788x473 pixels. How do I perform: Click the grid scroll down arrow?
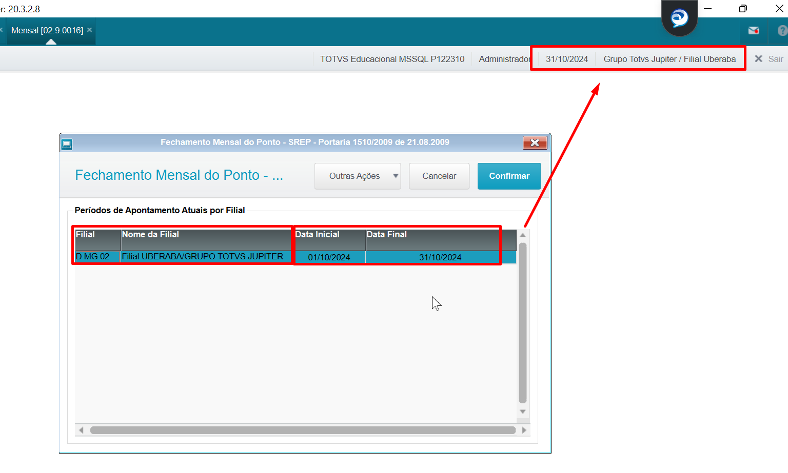(x=523, y=412)
